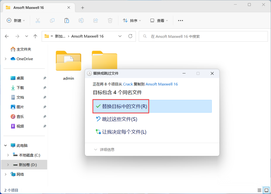This screenshot has height=194, width=271.
Task: Open the 新建 (New) menu
Action: 16,21
